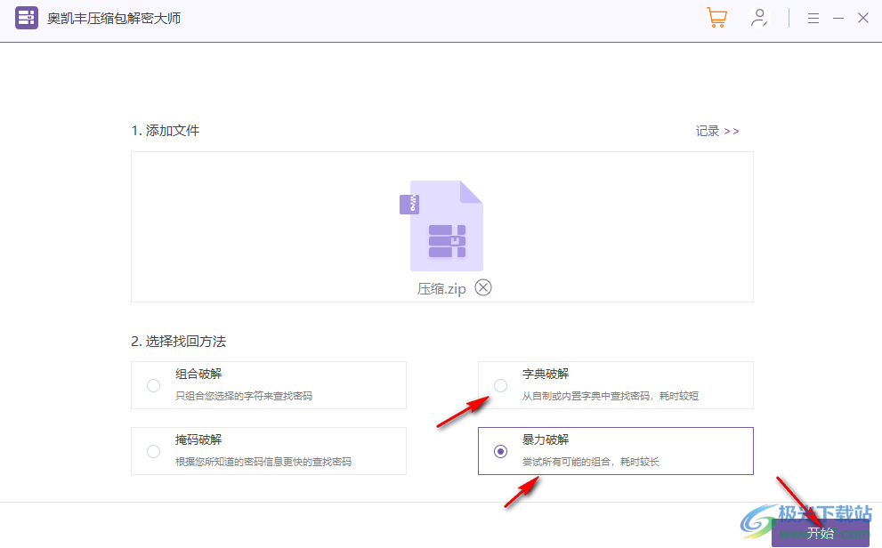Click description 从自制或内置字典中查找密码，耗时较短

[x=611, y=396]
